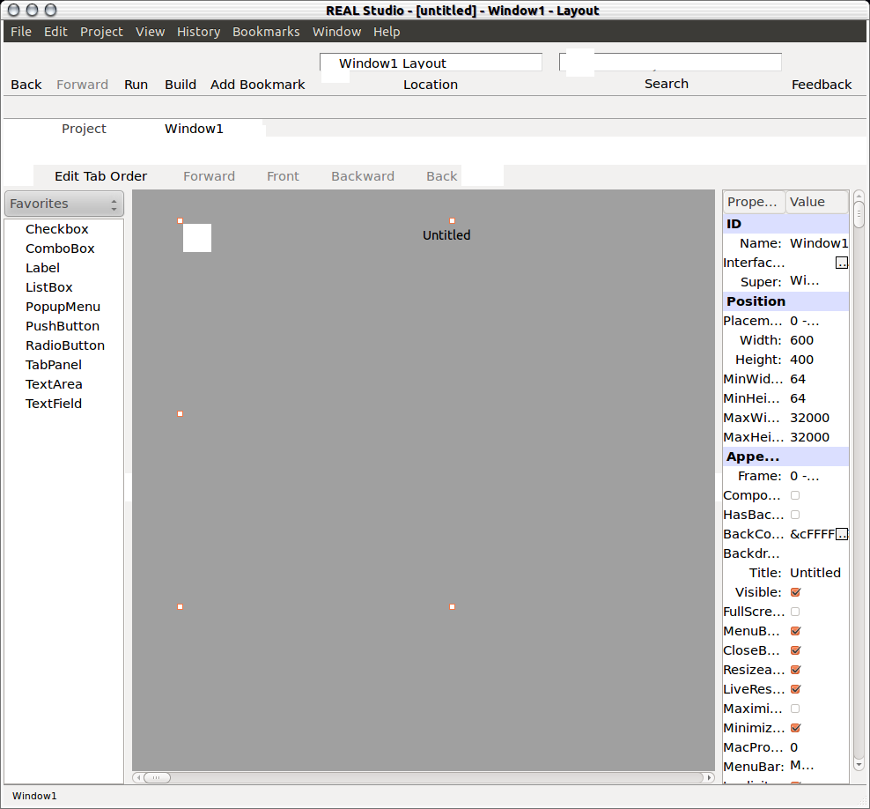This screenshot has width=870, height=809.
Task: Uncheck the Visible property checkbox
Action: pyautogui.click(x=795, y=592)
